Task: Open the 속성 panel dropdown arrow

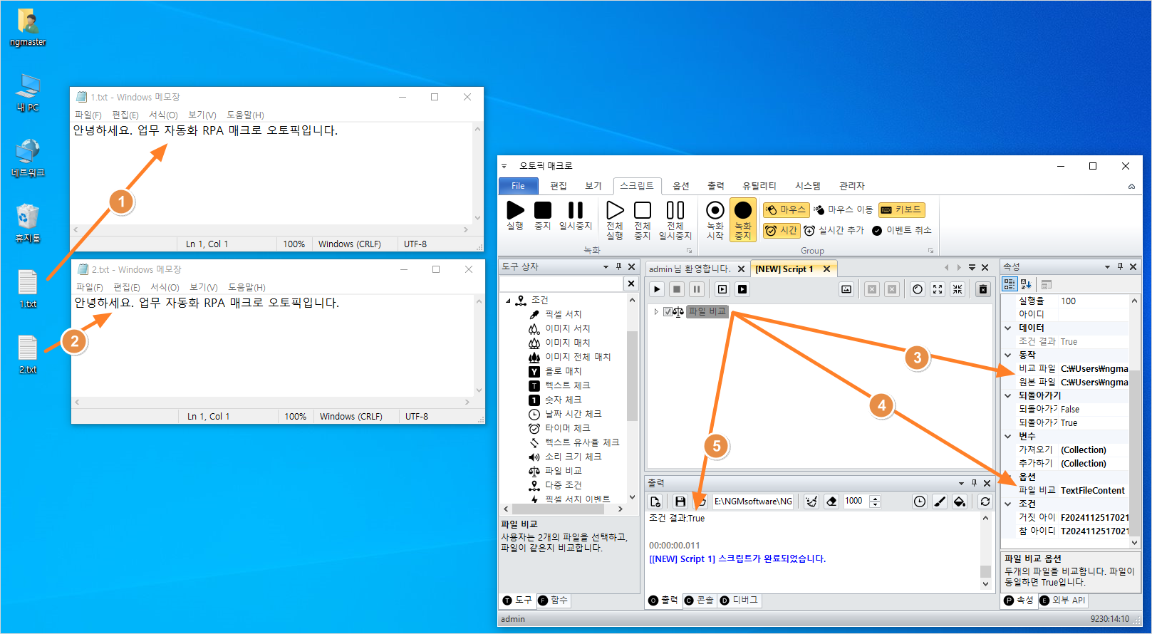Action: click(1108, 266)
